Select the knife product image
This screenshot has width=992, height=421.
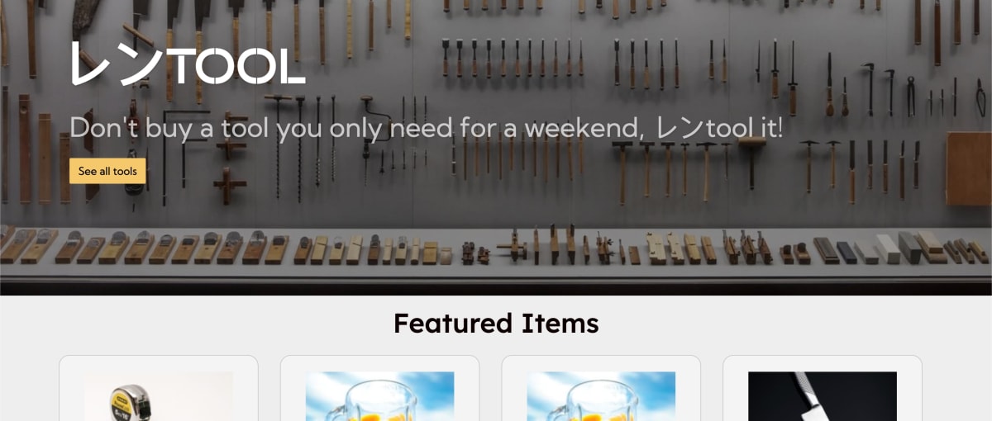[823, 396]
